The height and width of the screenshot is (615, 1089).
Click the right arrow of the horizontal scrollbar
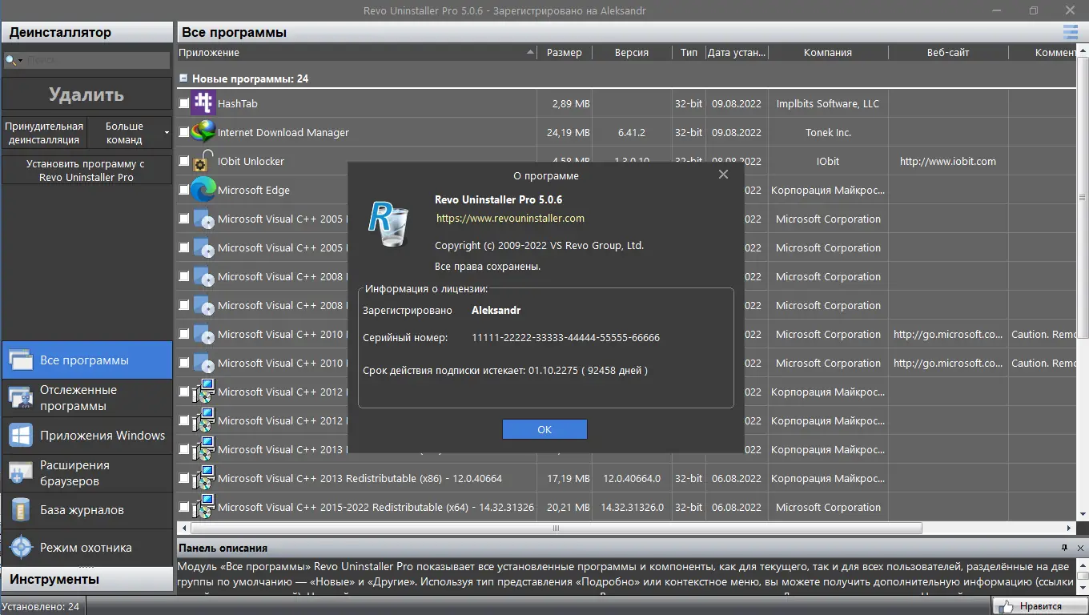(1070, 529)
